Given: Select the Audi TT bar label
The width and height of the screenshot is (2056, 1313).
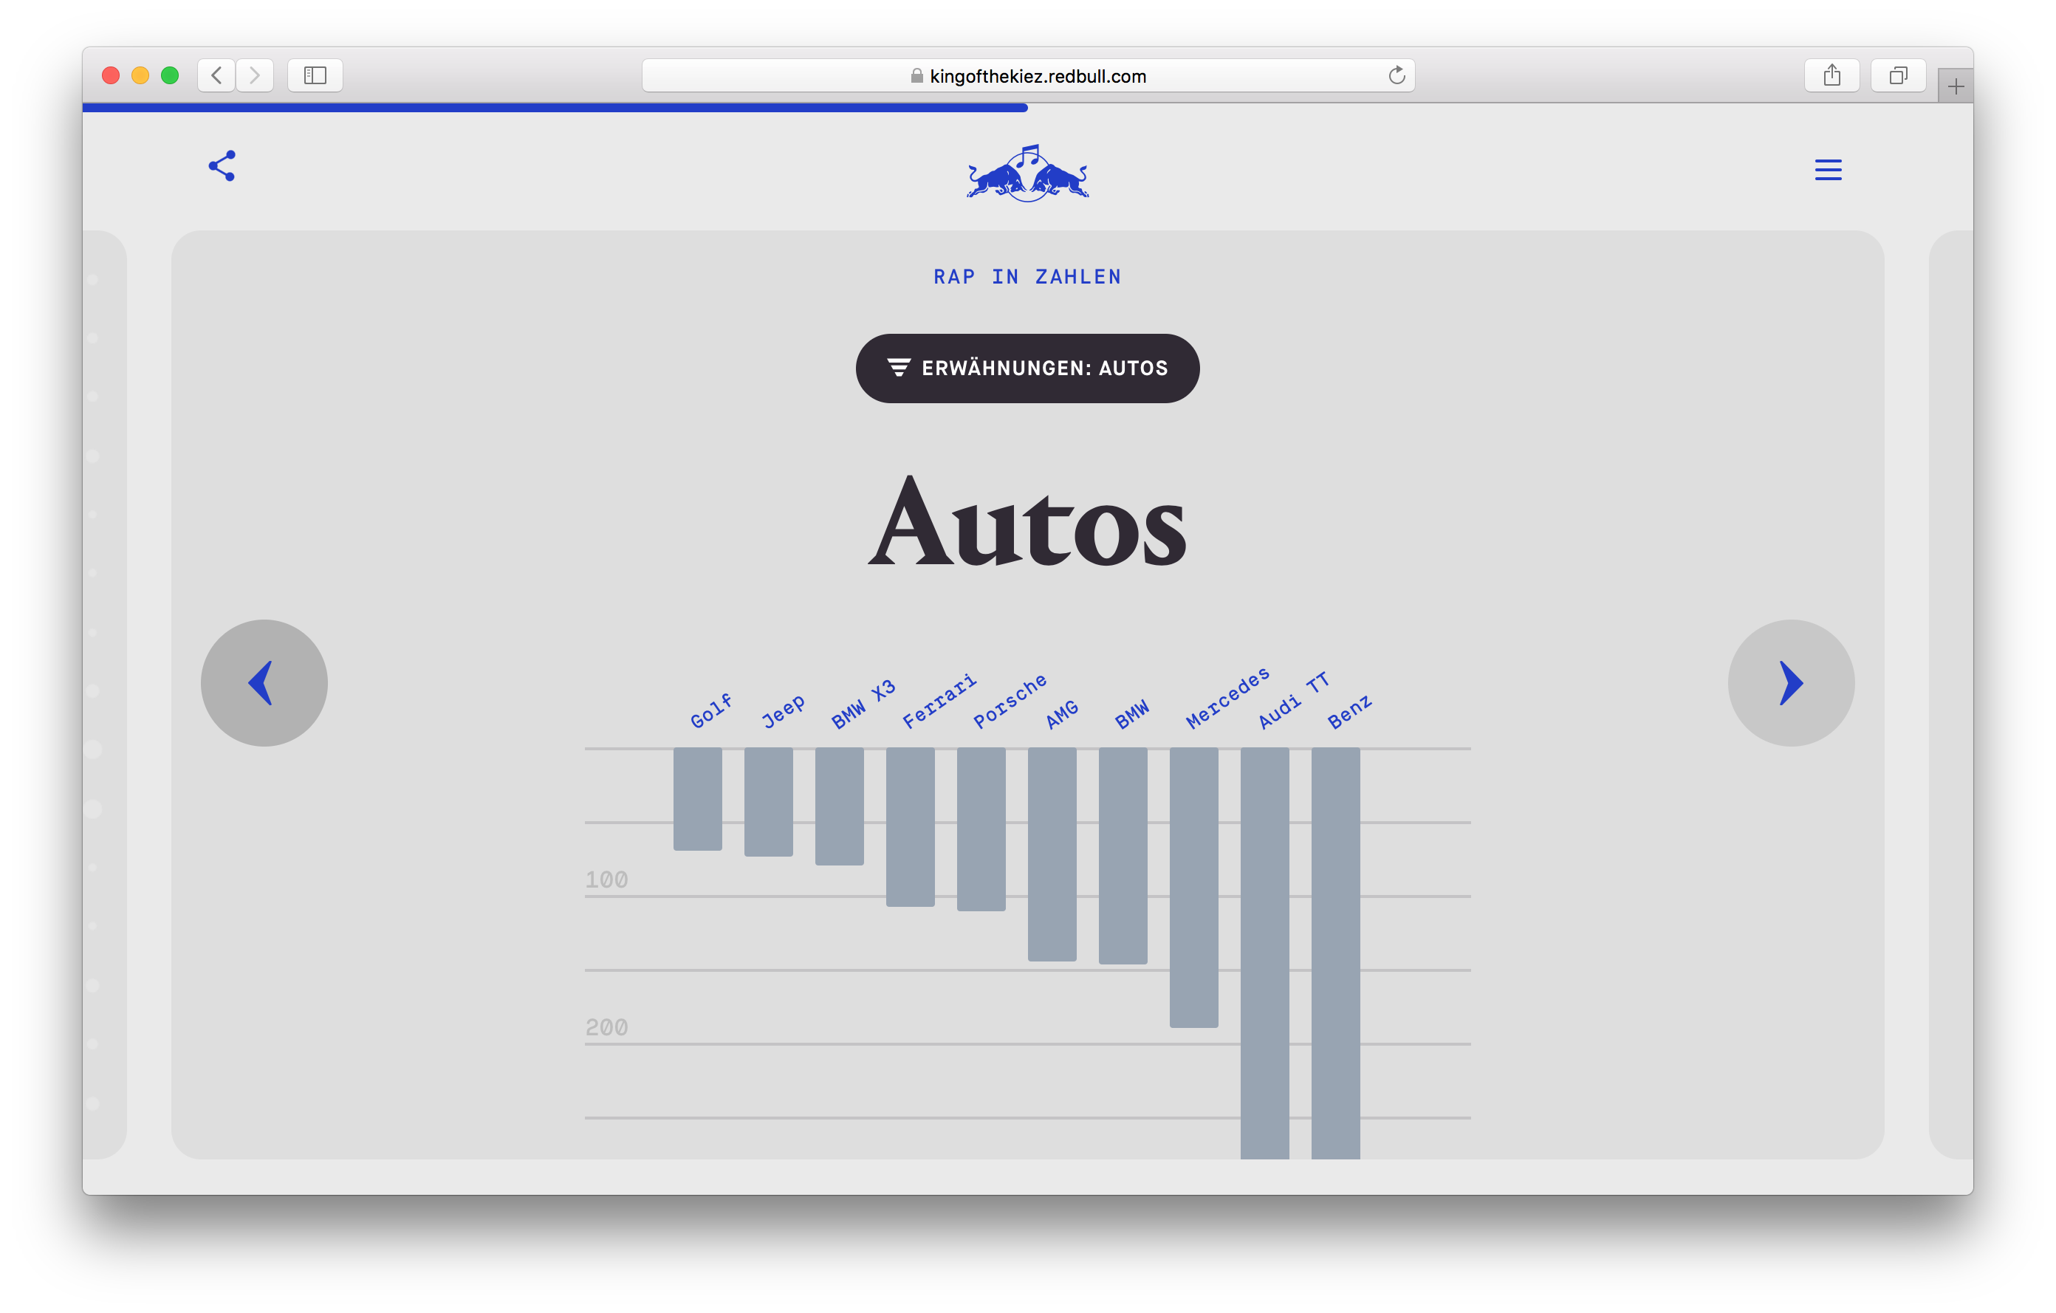Looking at the screenshot, I should (x=1294, y=700).
